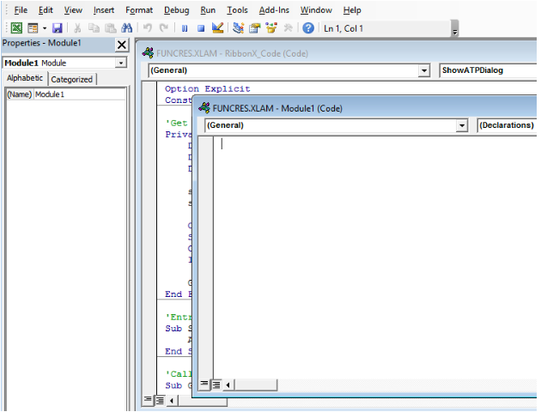Click the Option Explicit code line

click(207, 89)
